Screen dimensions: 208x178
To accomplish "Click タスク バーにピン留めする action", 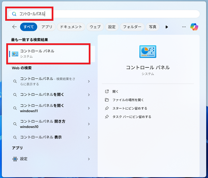I will (x=132, y=117).
